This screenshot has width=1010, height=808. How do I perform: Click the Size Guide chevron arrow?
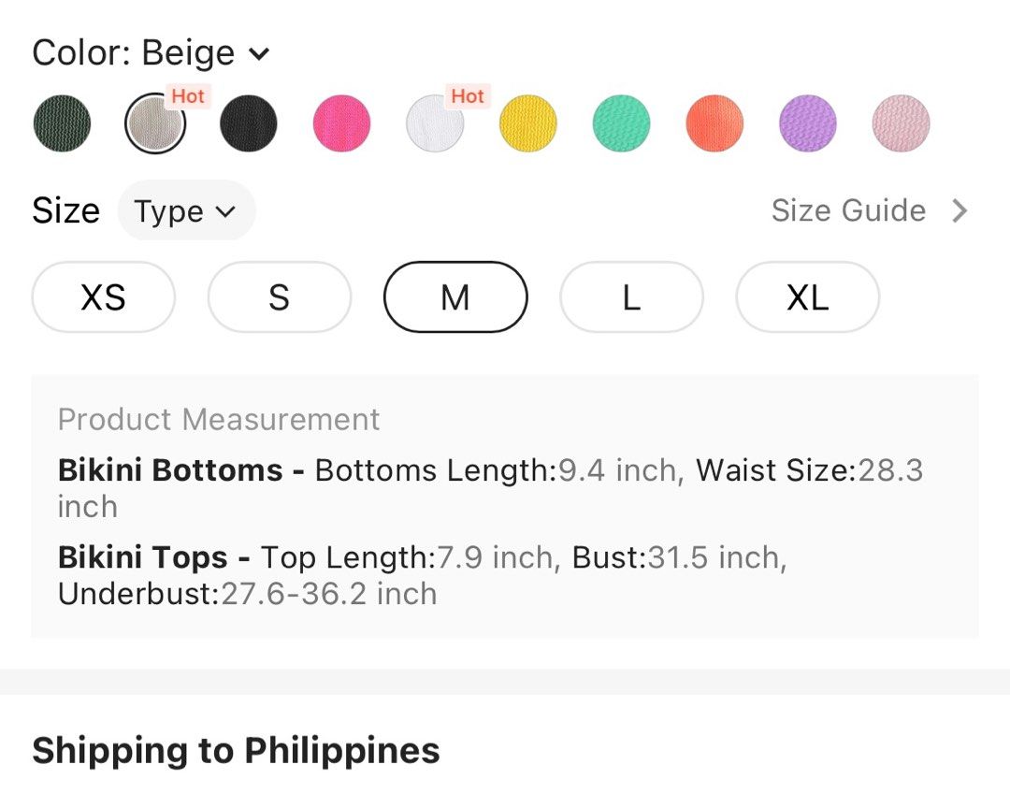959,210
